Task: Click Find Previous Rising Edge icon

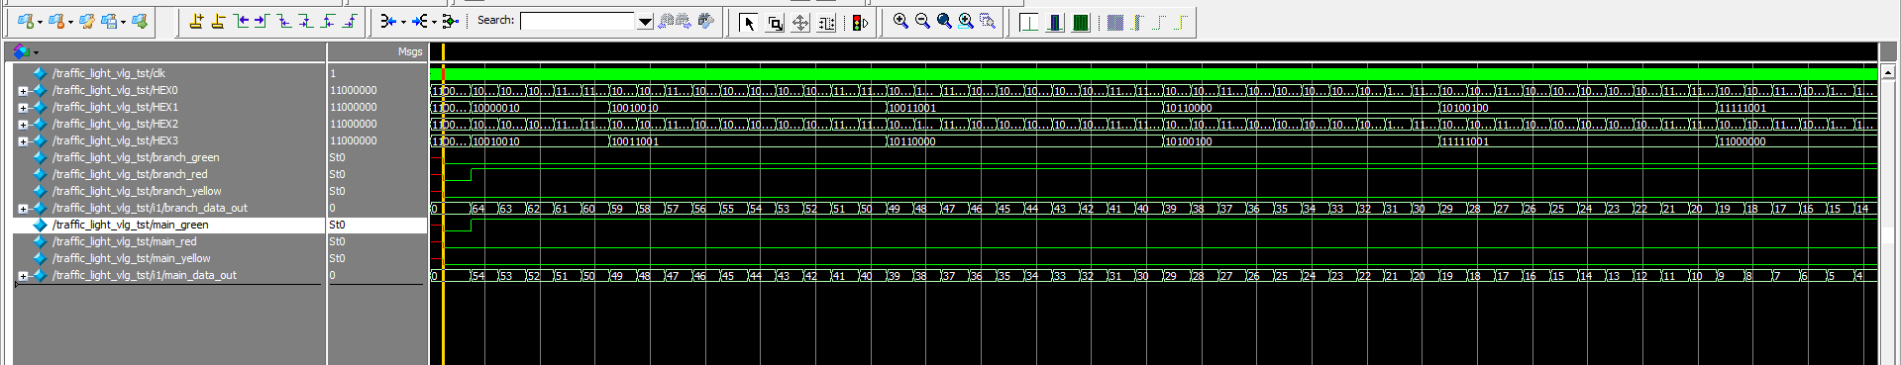Action: (328, 21)
